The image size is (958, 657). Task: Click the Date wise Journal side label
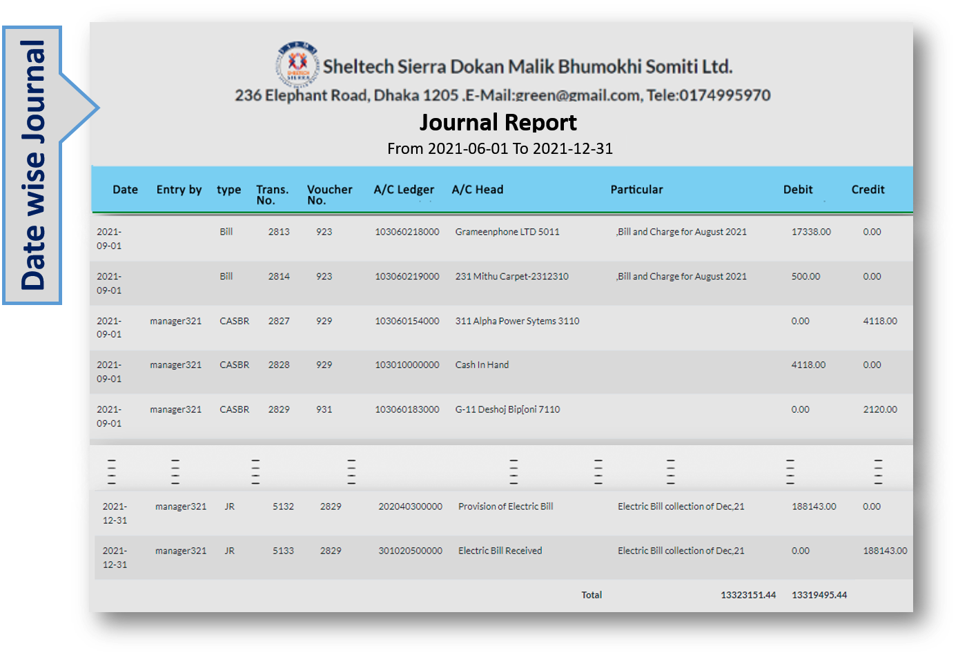pyautogui.click(x=32, y=166)
